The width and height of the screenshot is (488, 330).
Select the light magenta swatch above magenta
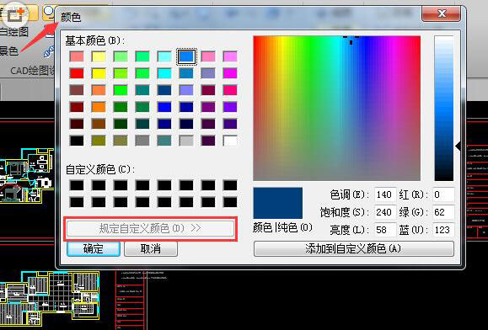pos(230,56)
